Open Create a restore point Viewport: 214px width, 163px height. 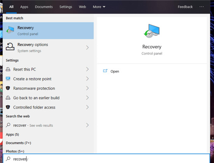coord(48,79)
